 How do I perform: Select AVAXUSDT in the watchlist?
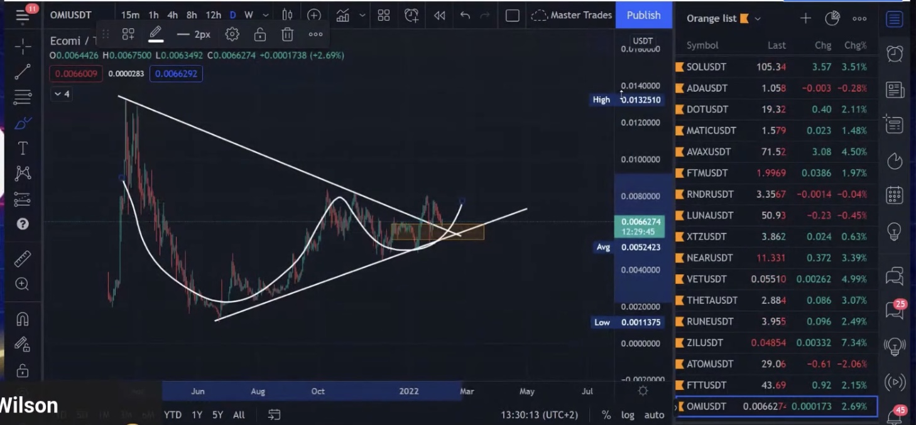pos(776,152)
